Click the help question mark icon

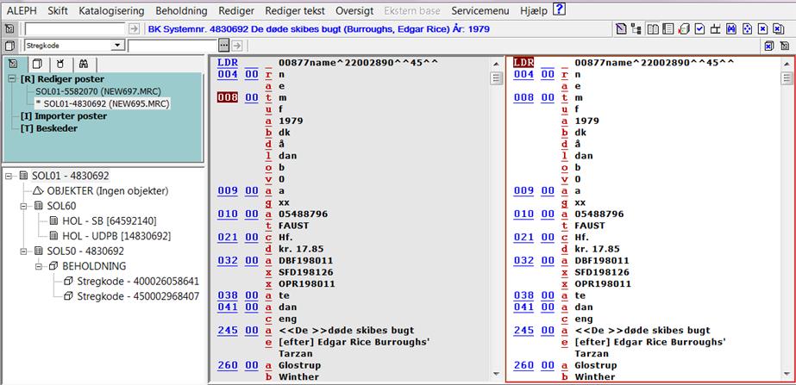click(x=559, y=10)
